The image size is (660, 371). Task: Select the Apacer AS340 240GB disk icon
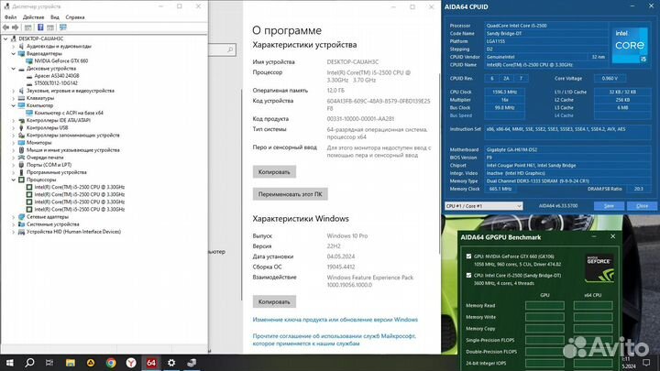tap(29, 76)
